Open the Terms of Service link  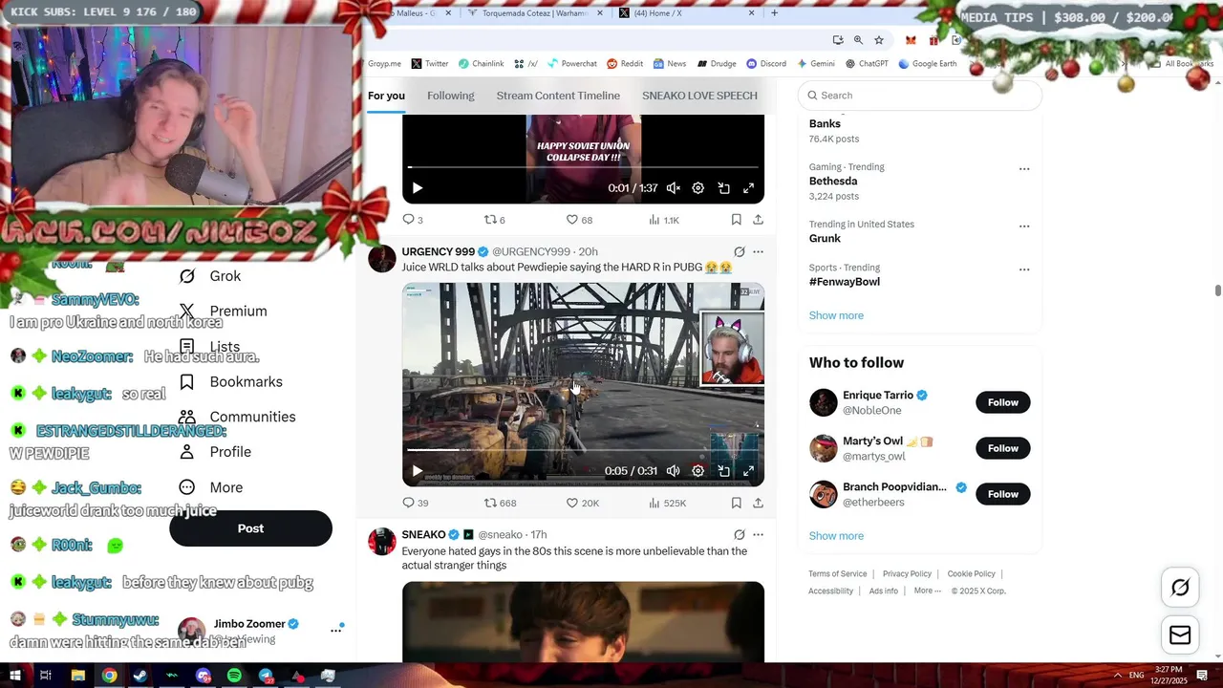pyautogui.click(x=838, y=574)
